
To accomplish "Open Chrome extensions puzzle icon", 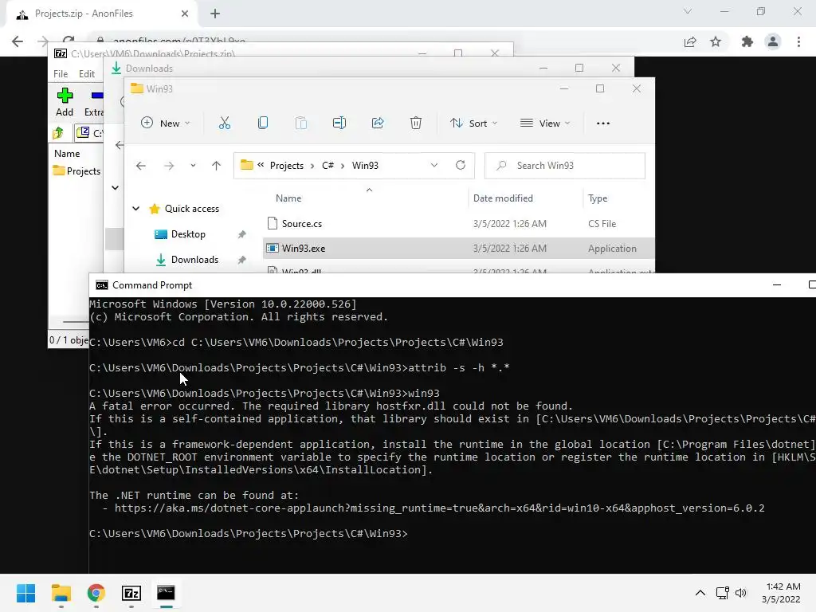I will (x=747, y=41).
